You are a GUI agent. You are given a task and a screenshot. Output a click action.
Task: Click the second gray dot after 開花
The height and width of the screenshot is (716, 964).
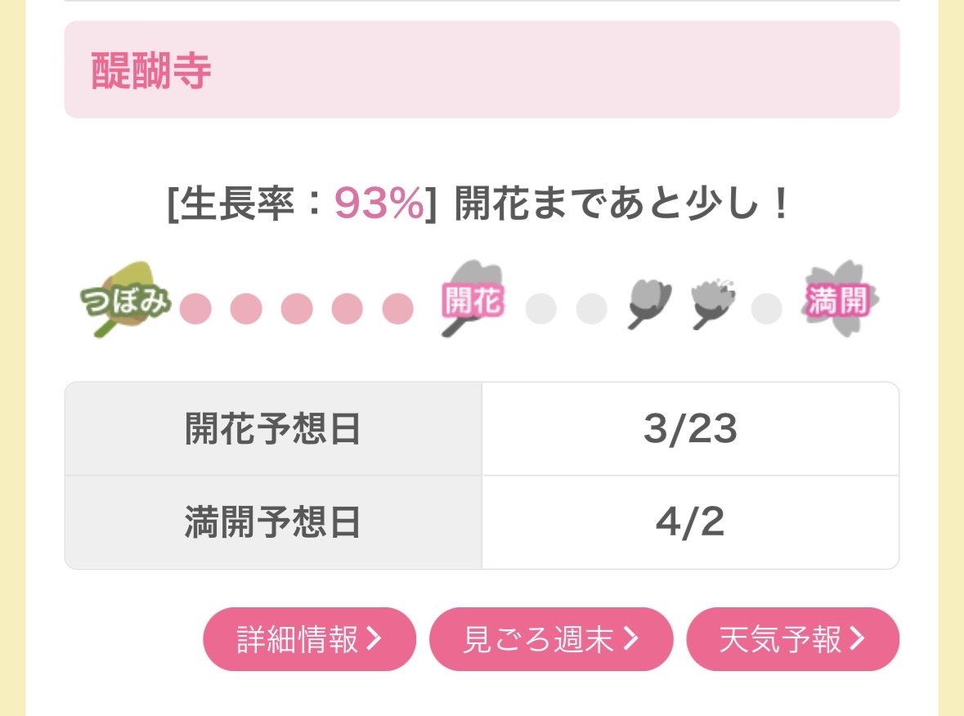[591, 309]
